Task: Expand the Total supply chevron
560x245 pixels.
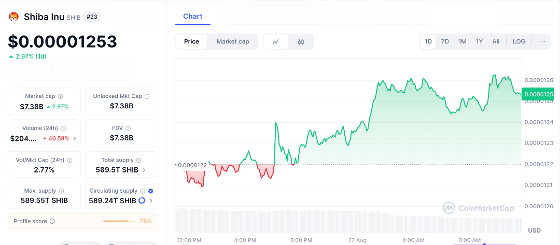Action: pyautogui.click(x=144, y=169)
